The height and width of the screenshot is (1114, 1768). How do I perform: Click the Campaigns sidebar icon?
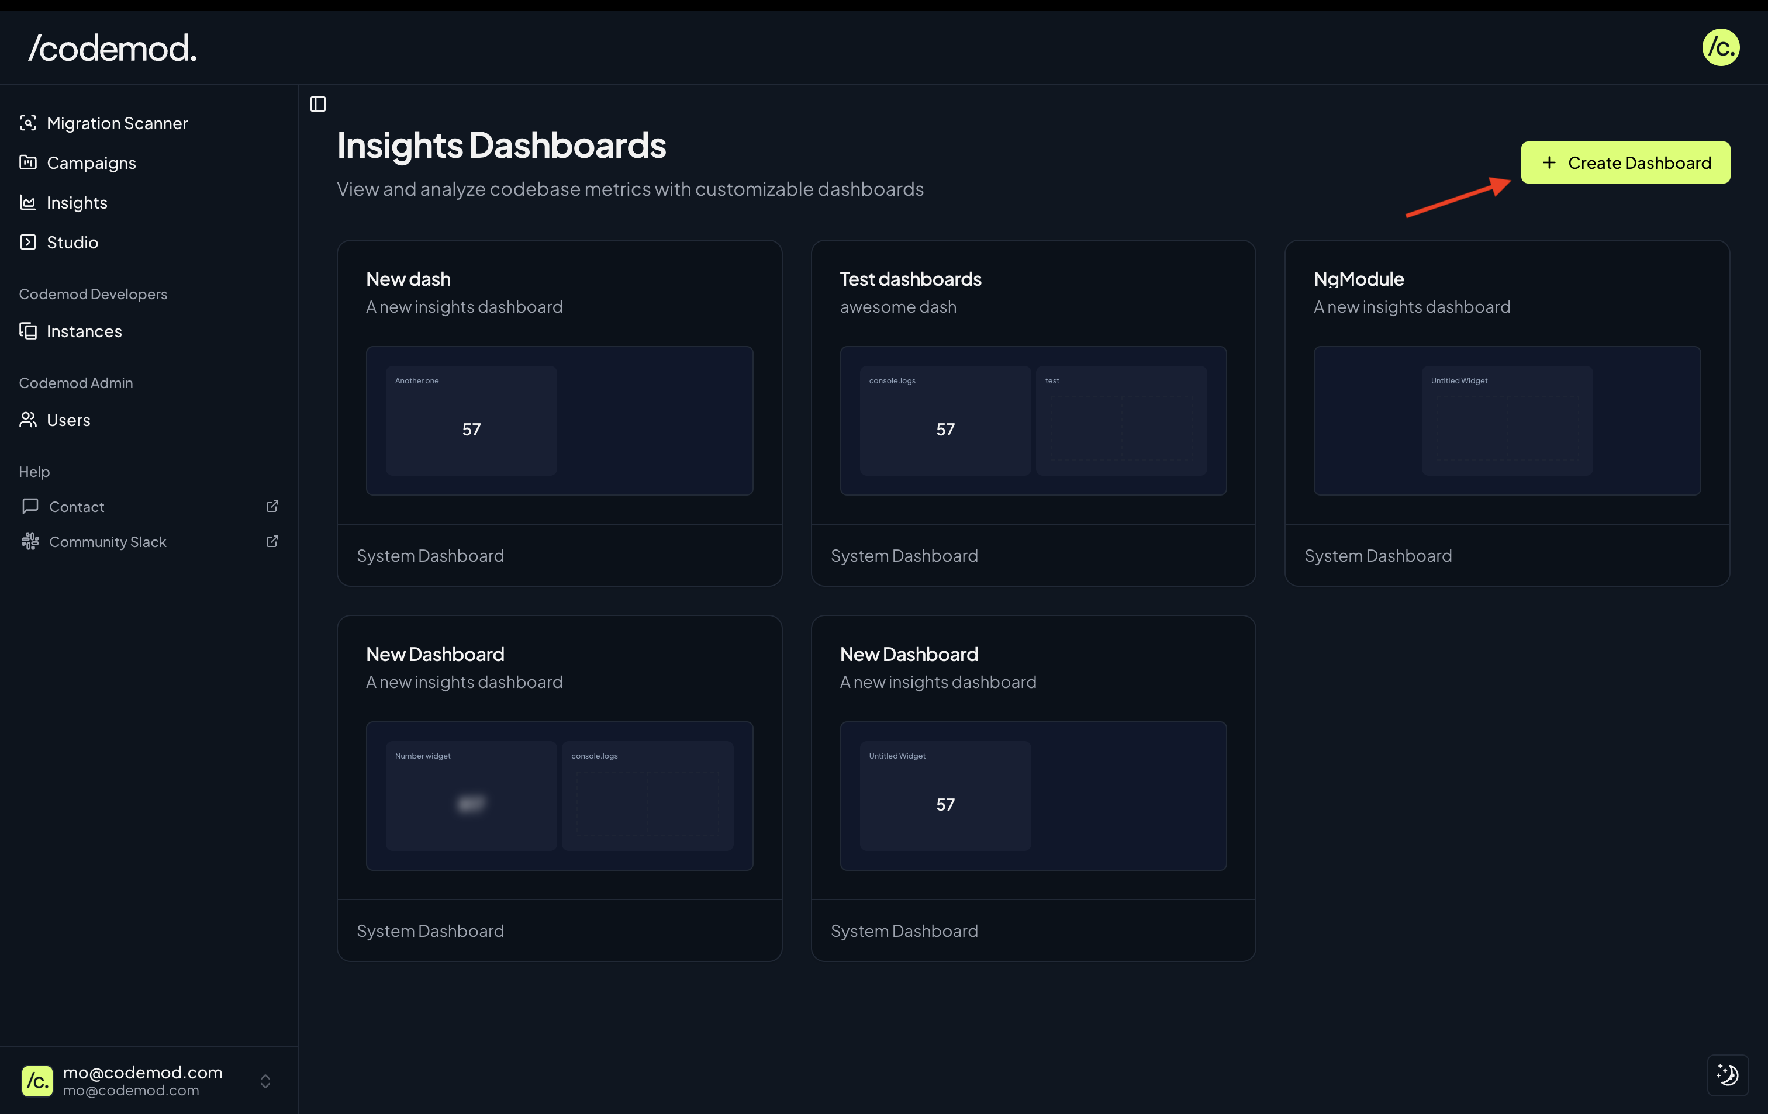28,162
